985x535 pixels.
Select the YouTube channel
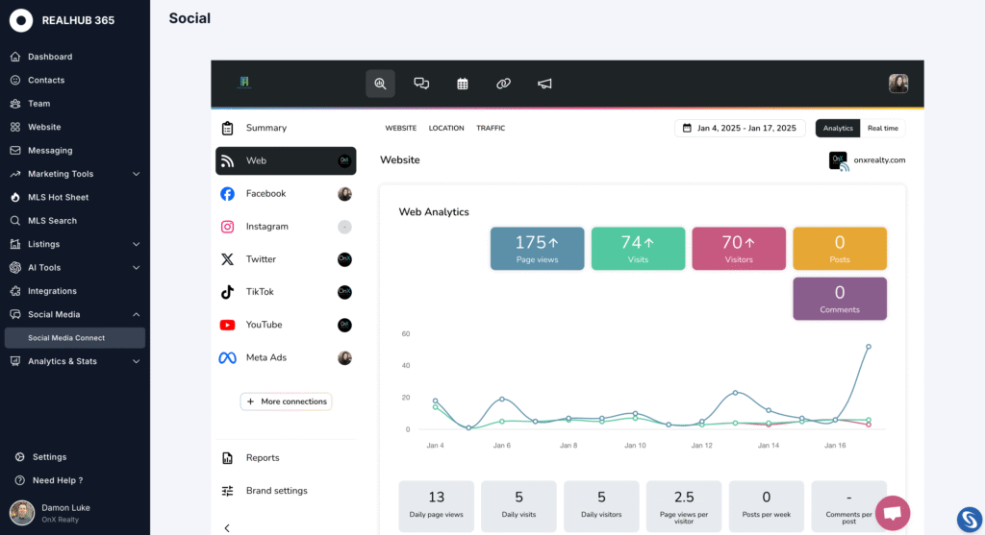pyautogui.click(x=286, y=325)
